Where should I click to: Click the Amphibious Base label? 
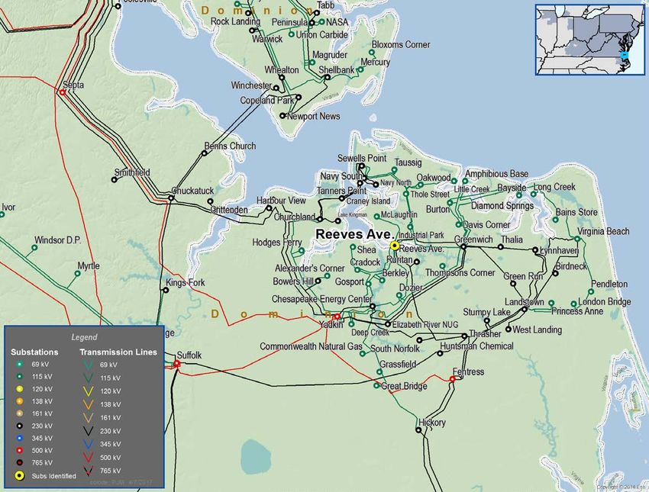497,174
